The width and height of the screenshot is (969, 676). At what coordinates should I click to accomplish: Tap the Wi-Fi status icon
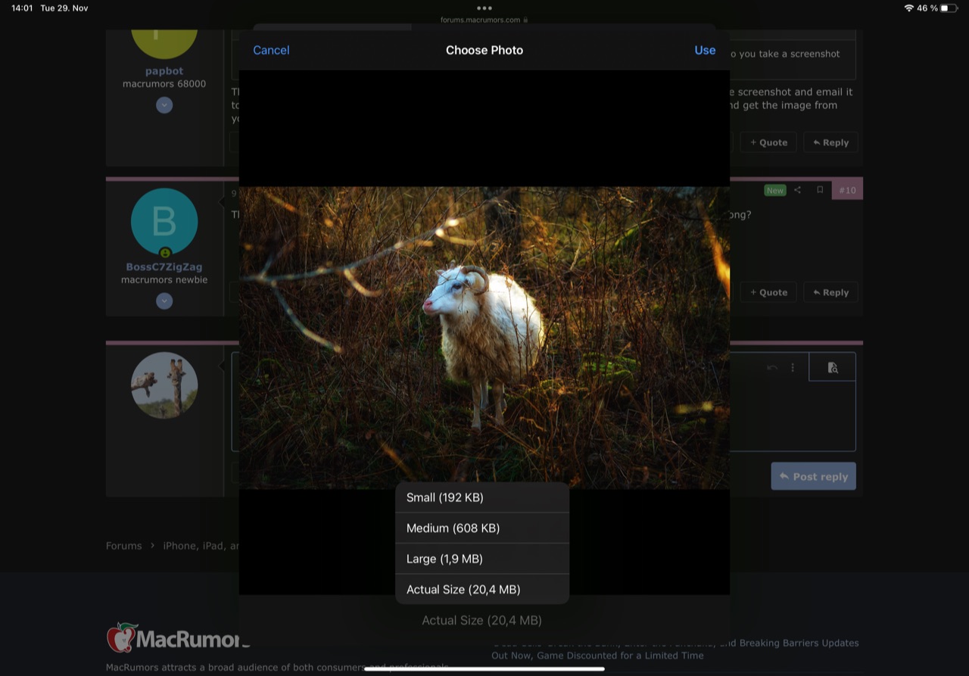[908, 8]
